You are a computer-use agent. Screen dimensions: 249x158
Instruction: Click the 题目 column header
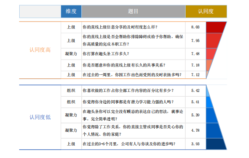(x=133, y=11)
